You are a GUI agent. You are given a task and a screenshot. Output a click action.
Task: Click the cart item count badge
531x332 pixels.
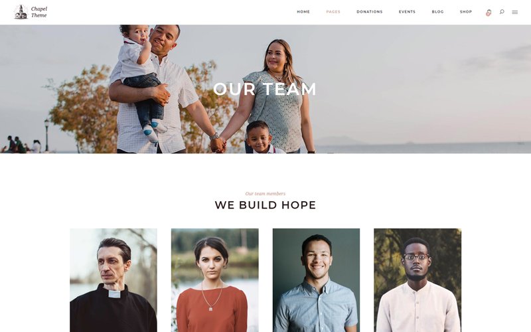(x=488, y=14)
